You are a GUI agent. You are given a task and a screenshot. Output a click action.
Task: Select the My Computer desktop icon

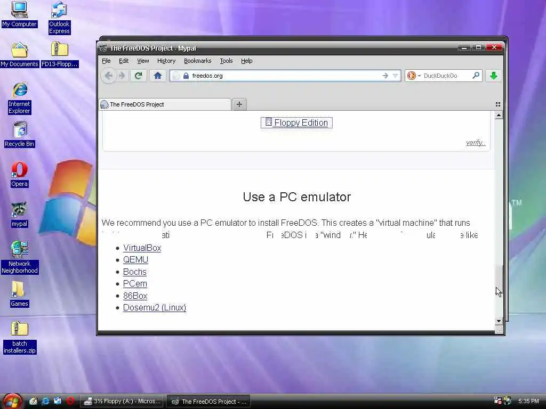click(19, 14)
